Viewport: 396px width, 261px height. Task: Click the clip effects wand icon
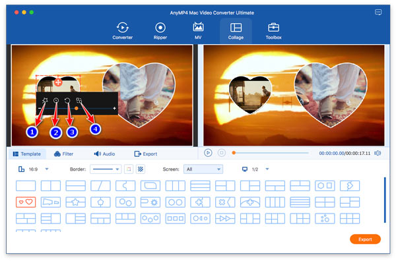[x=45, y=101]
